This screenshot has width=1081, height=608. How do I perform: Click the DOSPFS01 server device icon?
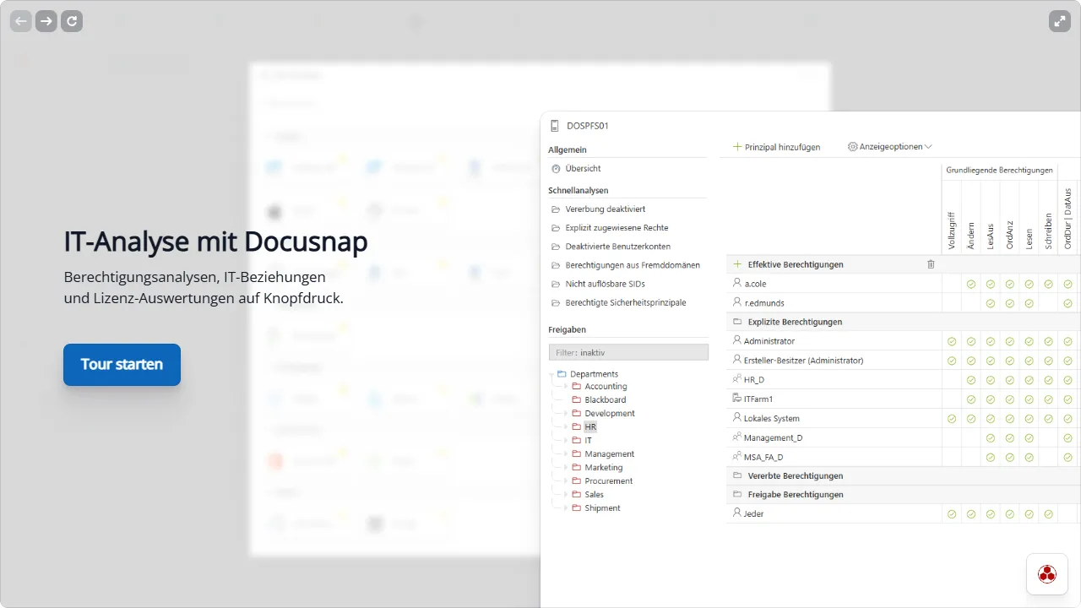(x=555, y=126)
